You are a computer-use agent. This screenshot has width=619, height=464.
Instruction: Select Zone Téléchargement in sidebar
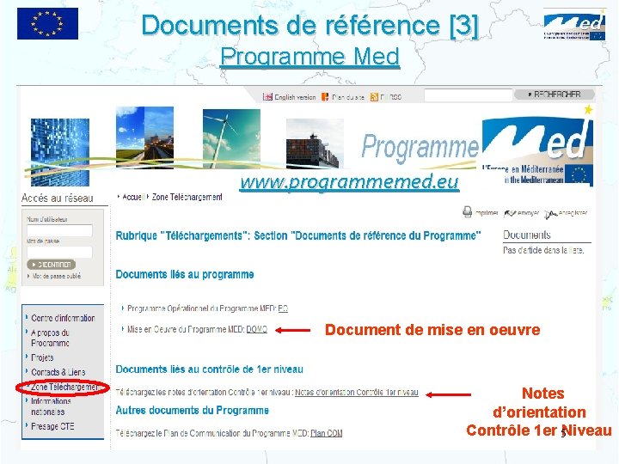(x=64, y=387)
